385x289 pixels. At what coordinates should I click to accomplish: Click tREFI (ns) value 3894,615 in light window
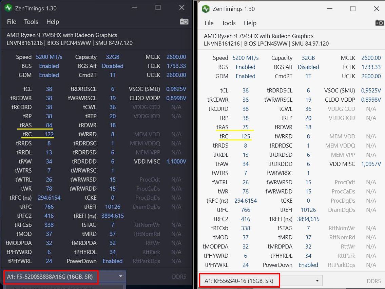tap(308, 219)
